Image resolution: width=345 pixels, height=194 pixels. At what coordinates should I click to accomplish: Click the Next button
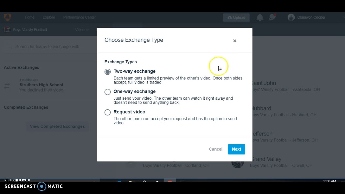[236, 149]
